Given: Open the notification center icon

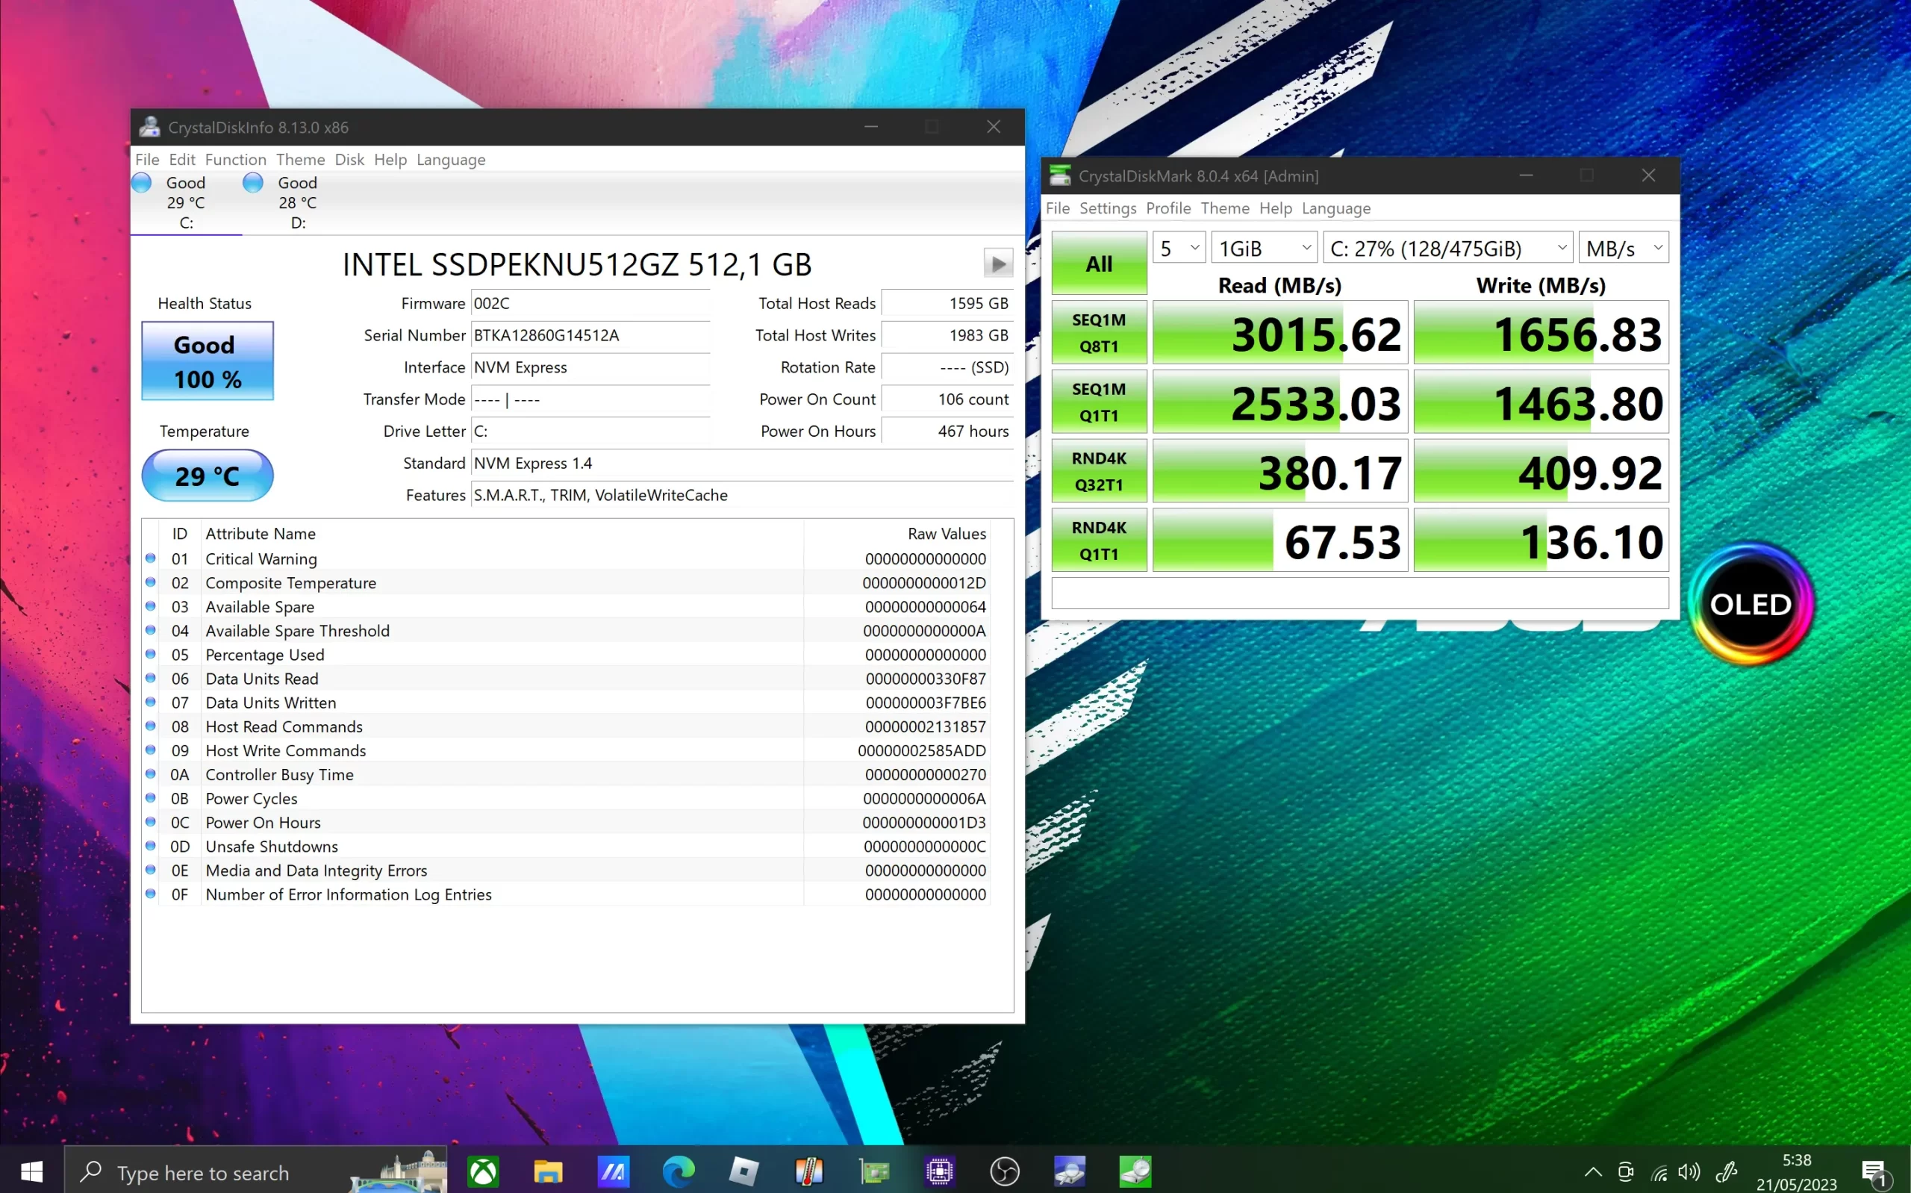Looking at the screenshot, I should pos(1874,1174).
